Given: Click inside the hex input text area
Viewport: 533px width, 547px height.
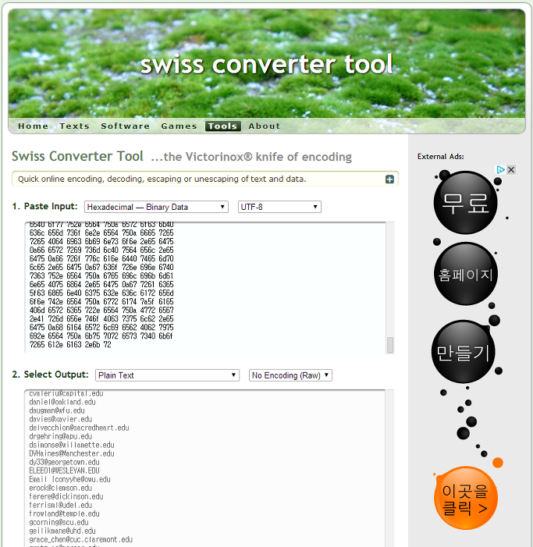Looking at the screenshot, I should click(x=205, y=287).
